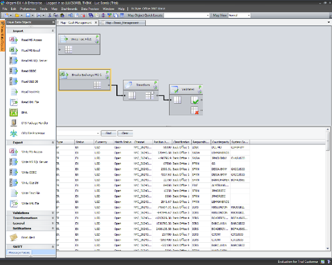Click the Copy toolbar icon
The image size is (332, 265).
pos(56,15)
